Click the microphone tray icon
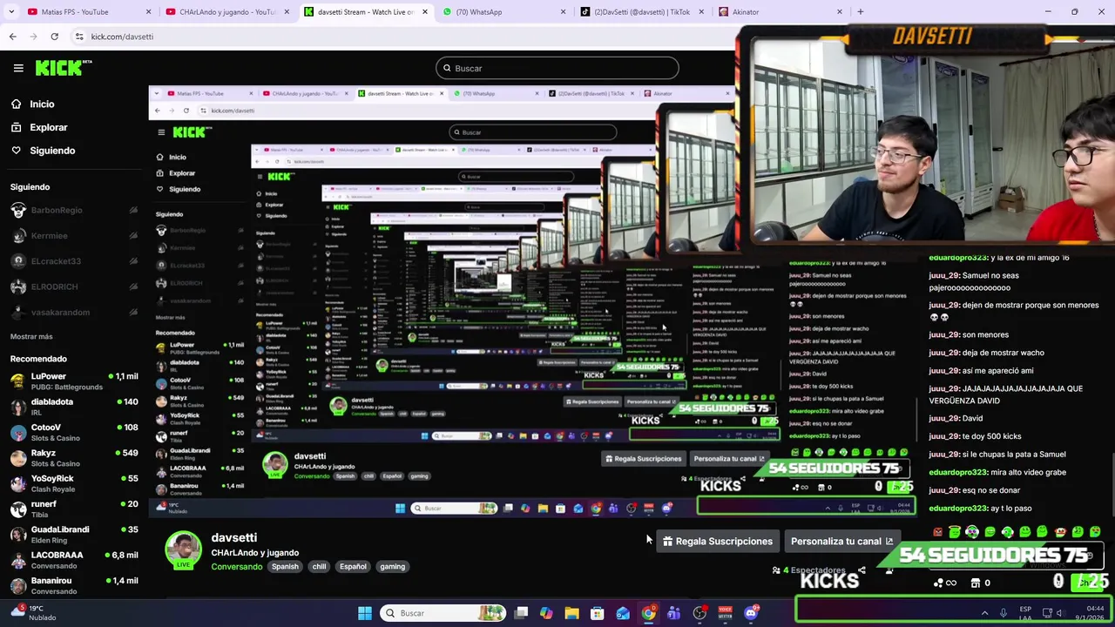 tap(1003, 613)
